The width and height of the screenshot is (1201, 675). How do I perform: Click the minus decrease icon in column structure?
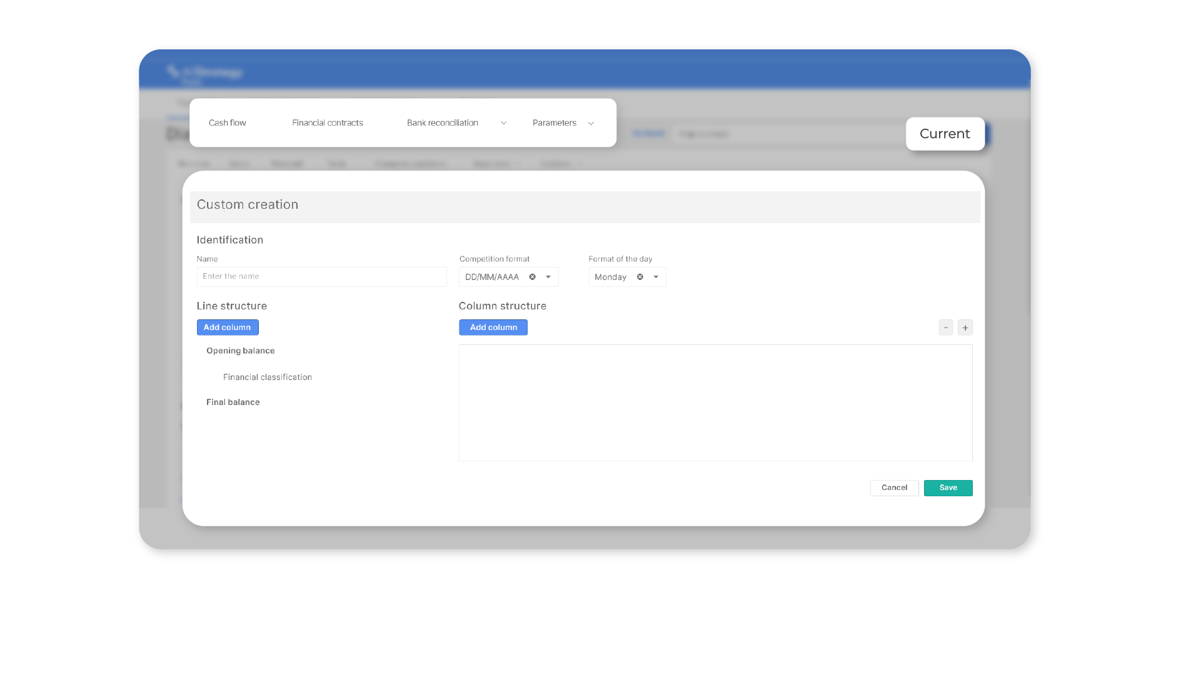946,327
